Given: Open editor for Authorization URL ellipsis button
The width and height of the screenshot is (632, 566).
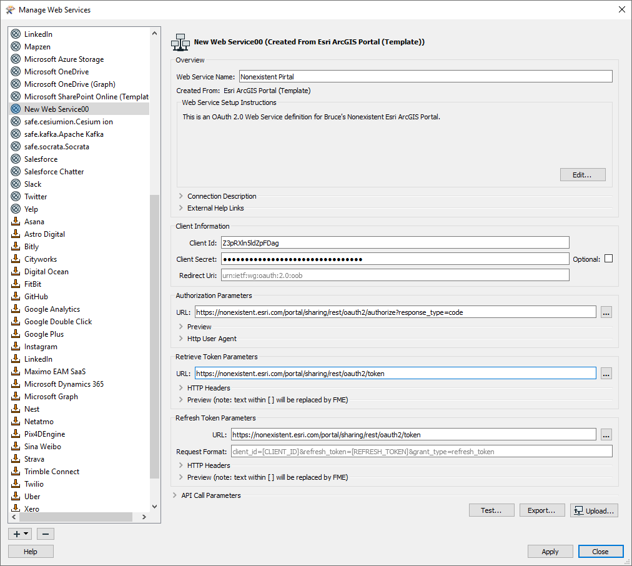Looking at the screenshot, I should click(x=606, y=312).
